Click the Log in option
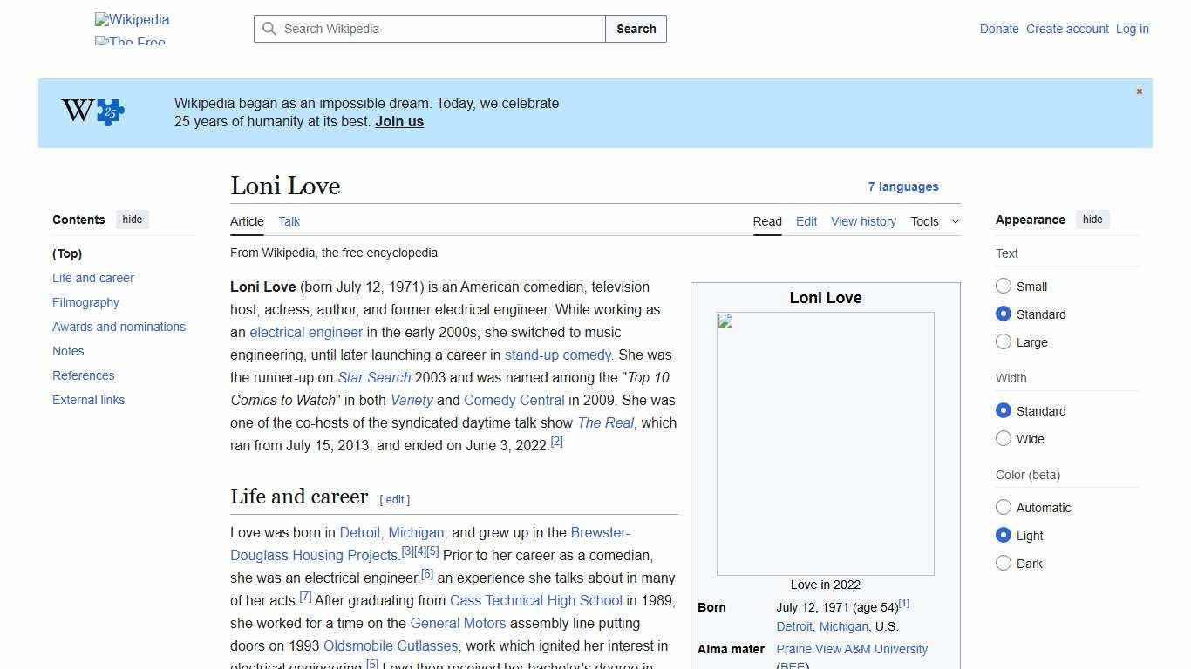Image resolution: width=1191 pixels, height=669 pixels. [1132, 29]
